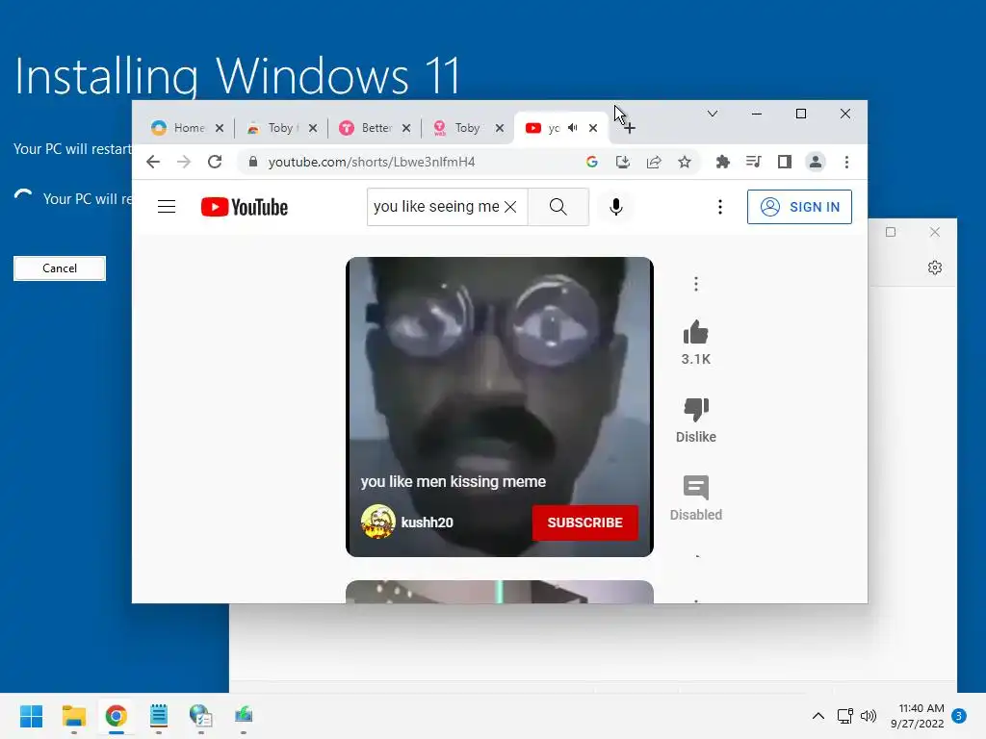The image size is (986, 739).
Task: Open the Notepad taskbar icon
Action: pos(159,716)
